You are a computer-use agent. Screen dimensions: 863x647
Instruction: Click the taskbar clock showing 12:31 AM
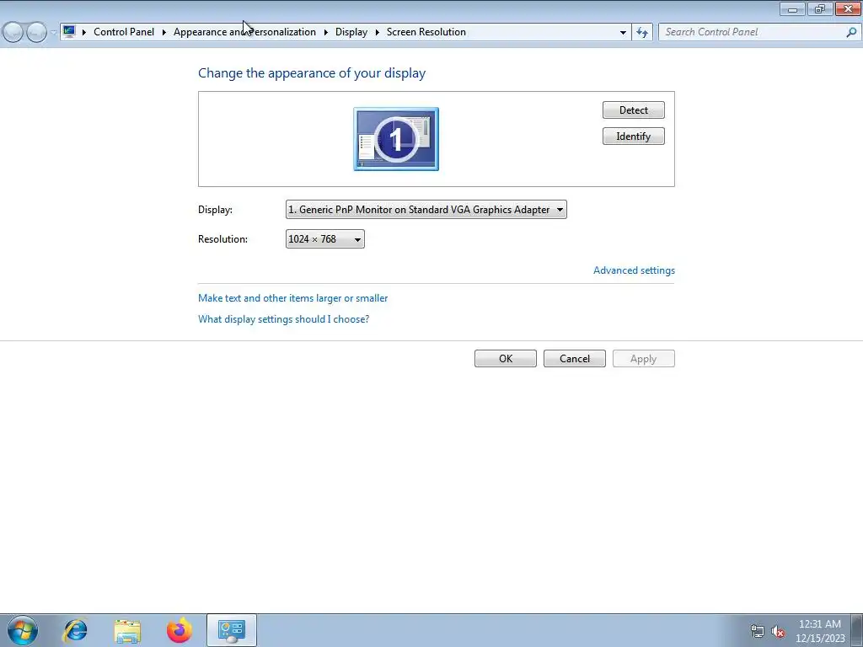819,631
